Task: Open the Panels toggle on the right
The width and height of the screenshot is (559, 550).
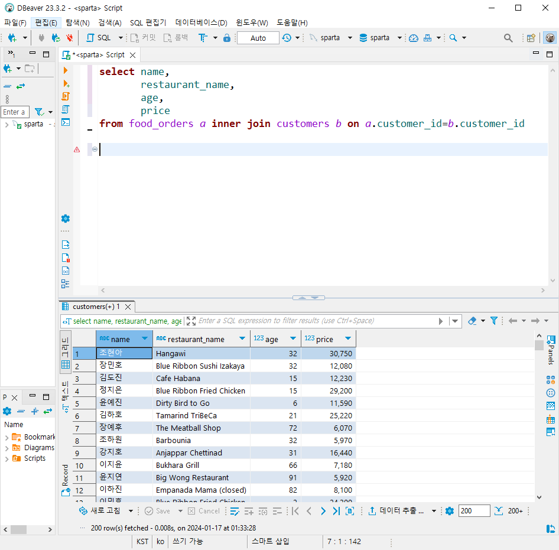Action: tap(551, 349)
